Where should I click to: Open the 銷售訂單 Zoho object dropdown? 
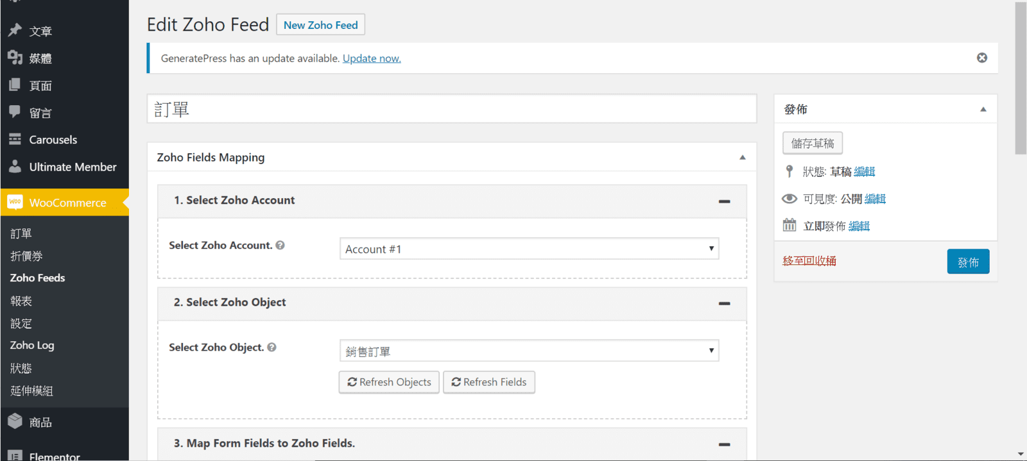529,351
